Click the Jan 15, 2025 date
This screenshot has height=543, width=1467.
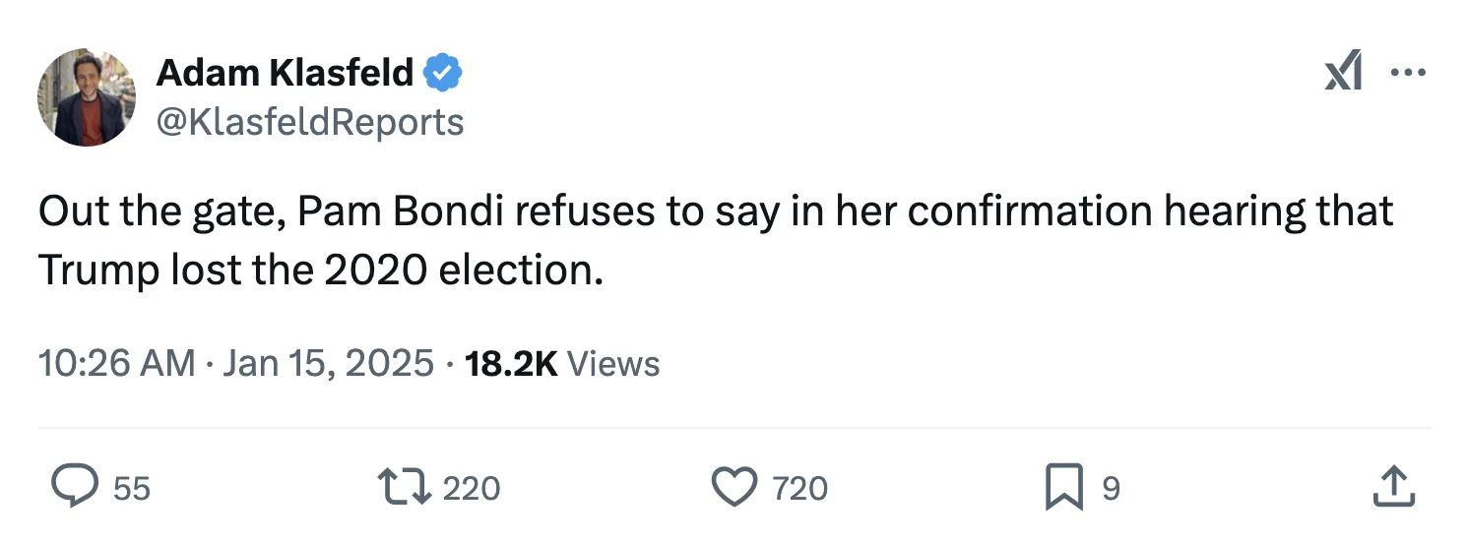(328, 364)
